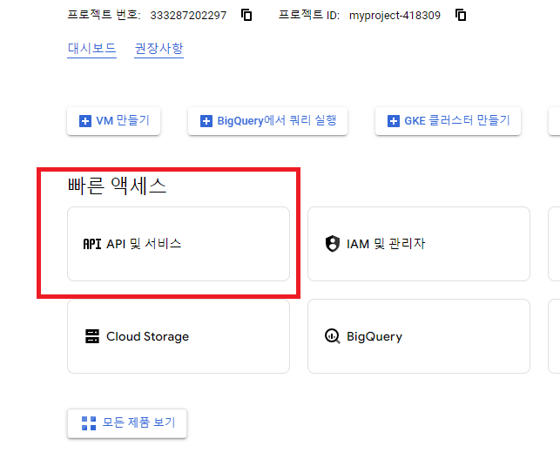The width and height of the screenshot is (560, 473).
Task: Click the VM 만들기 button
Action: click(113, 121)
